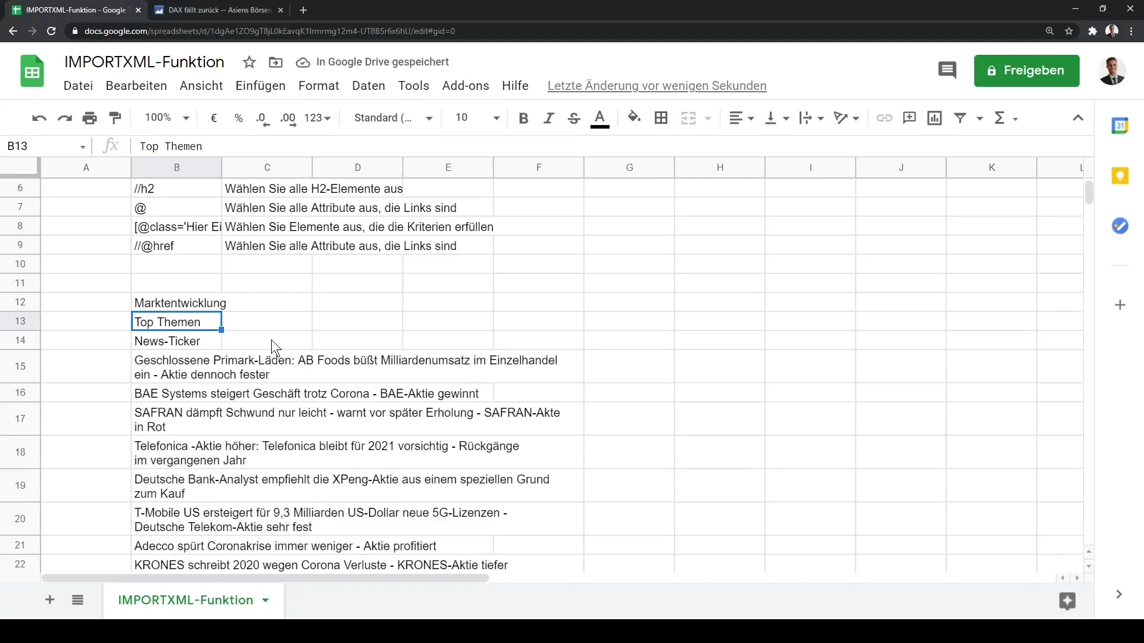Toggle bold formatting

click(x=524, y=118)
